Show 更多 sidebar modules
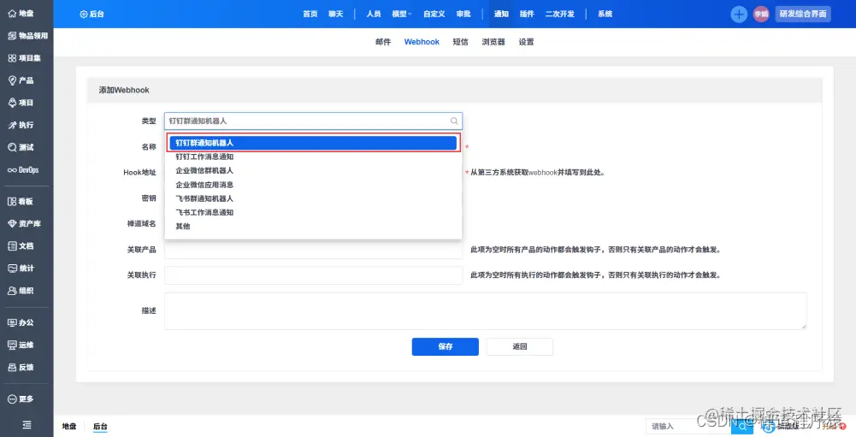Screen dimensions: 856x437 21,399
